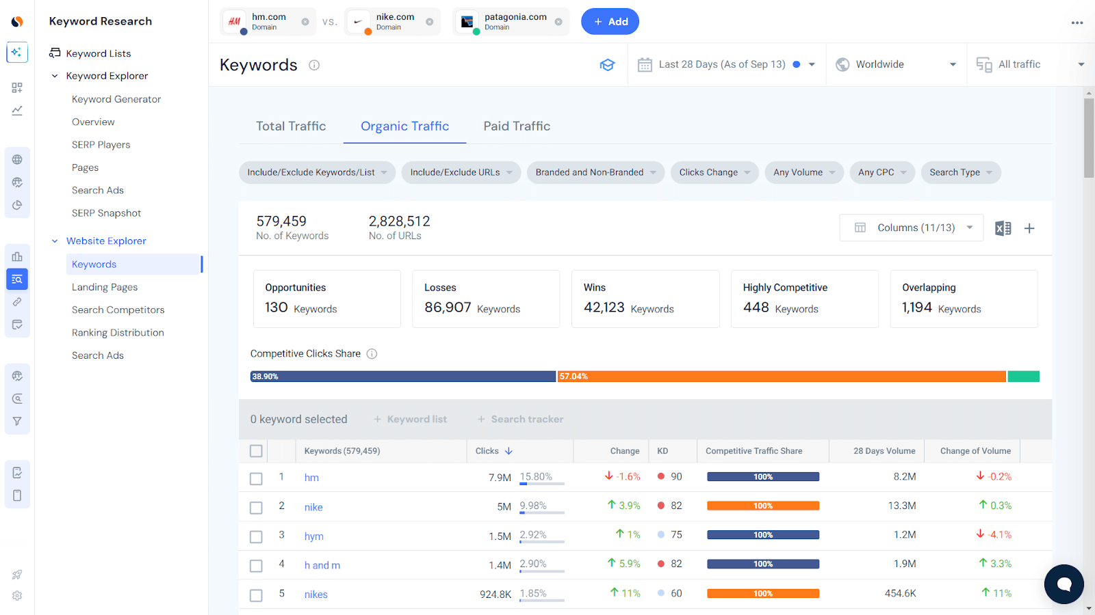
Task: Open the keyword link nikes
Action: [x=315, y=594]
